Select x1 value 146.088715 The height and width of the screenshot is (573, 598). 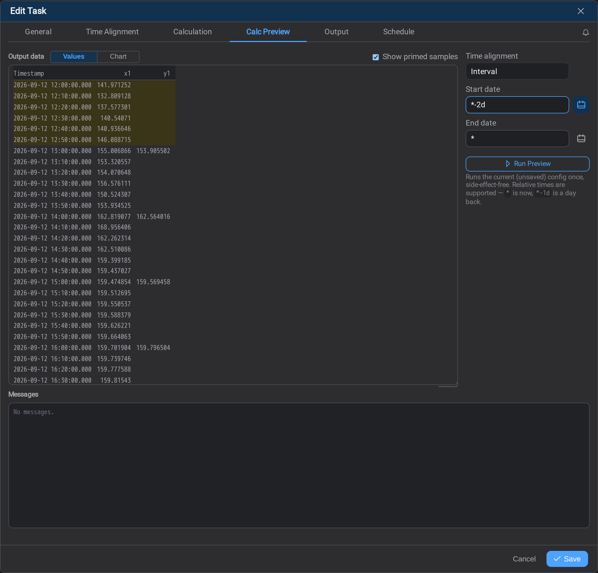pyautogui.click(x=114, y=140)
